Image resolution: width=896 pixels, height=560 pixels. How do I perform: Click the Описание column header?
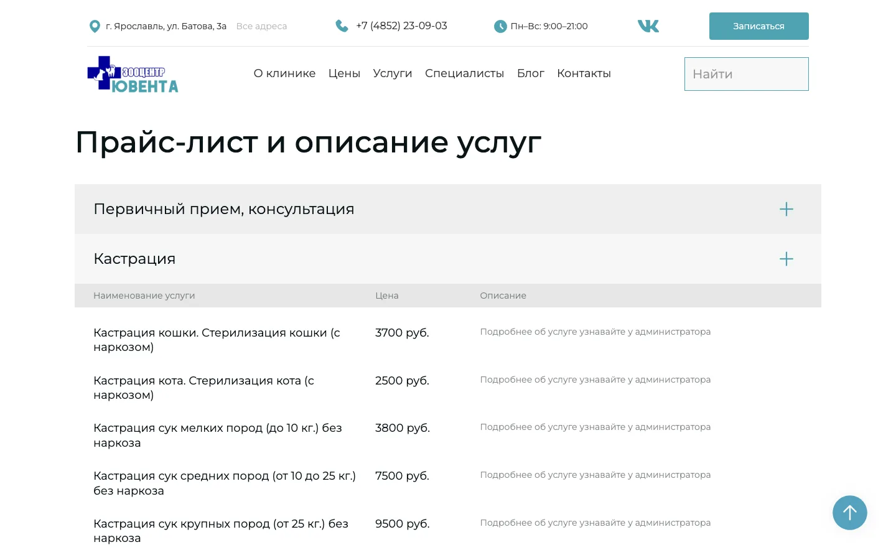coord(503,296)
